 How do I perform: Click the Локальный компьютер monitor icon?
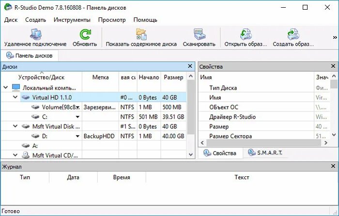click(x=16, y=88)
